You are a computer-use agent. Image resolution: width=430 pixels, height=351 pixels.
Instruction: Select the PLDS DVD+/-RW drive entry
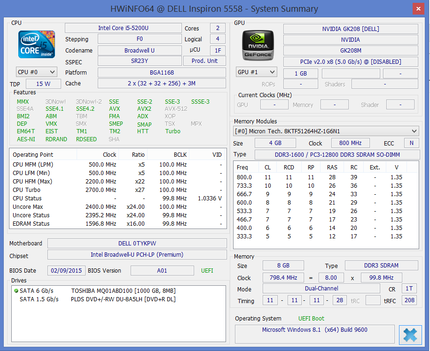(x=123, y=299)
